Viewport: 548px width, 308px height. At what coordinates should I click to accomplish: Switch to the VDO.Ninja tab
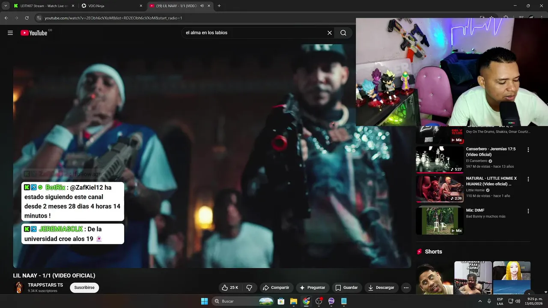[111, 6]
